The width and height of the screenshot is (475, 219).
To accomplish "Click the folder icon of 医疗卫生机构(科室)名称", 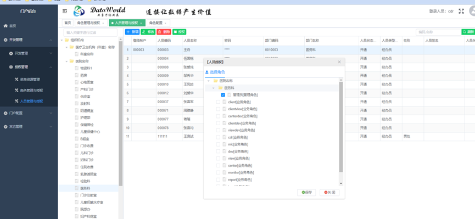I will (71, 47).
